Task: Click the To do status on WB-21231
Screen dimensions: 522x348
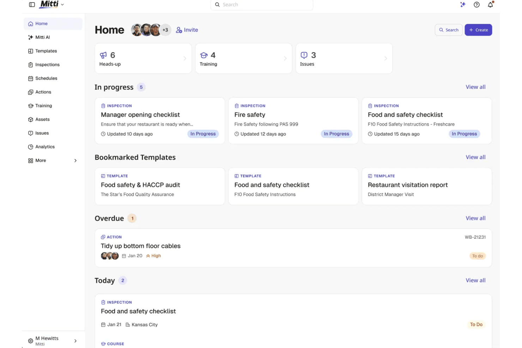Action: (x=478, y=256)
